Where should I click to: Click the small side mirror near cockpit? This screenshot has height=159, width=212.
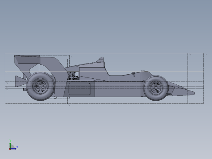tap(134, 74)
